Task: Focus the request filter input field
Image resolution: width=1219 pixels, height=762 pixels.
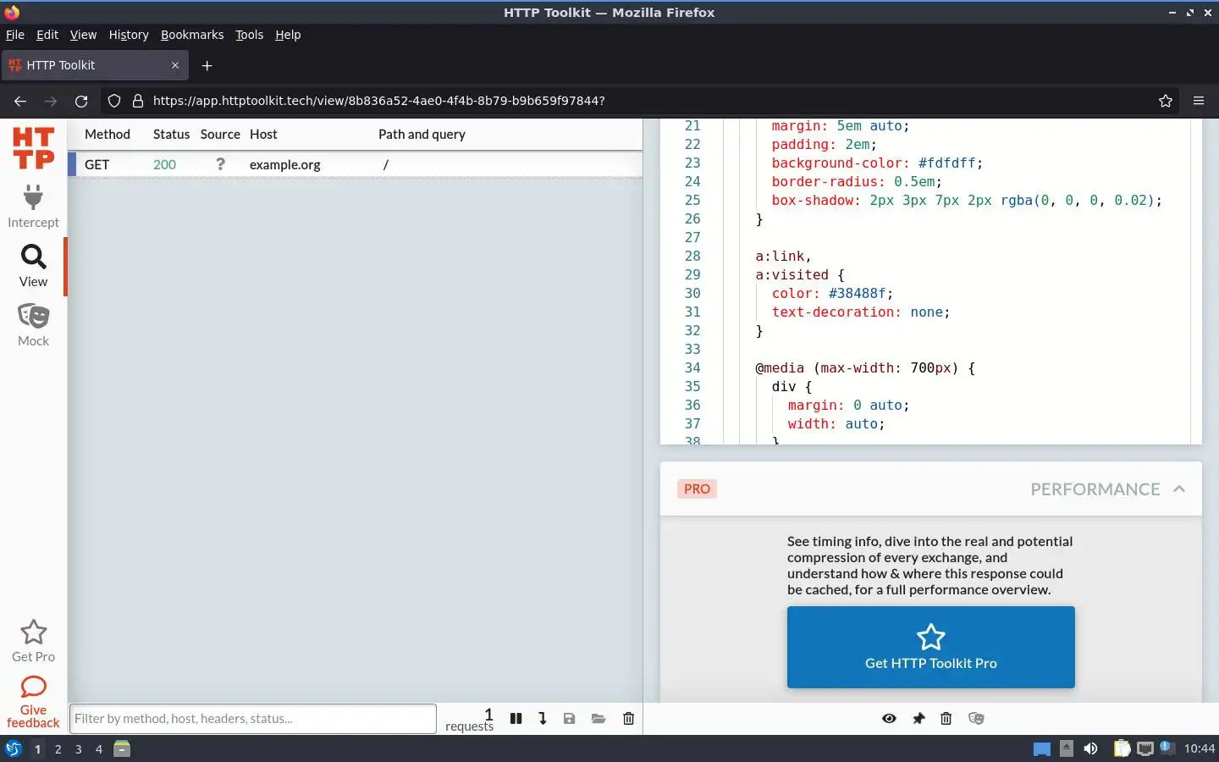Action: coord(253,719)
